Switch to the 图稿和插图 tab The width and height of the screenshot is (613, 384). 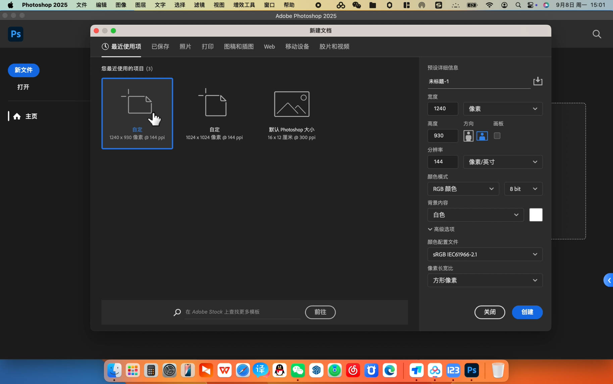tap(239, 47)
